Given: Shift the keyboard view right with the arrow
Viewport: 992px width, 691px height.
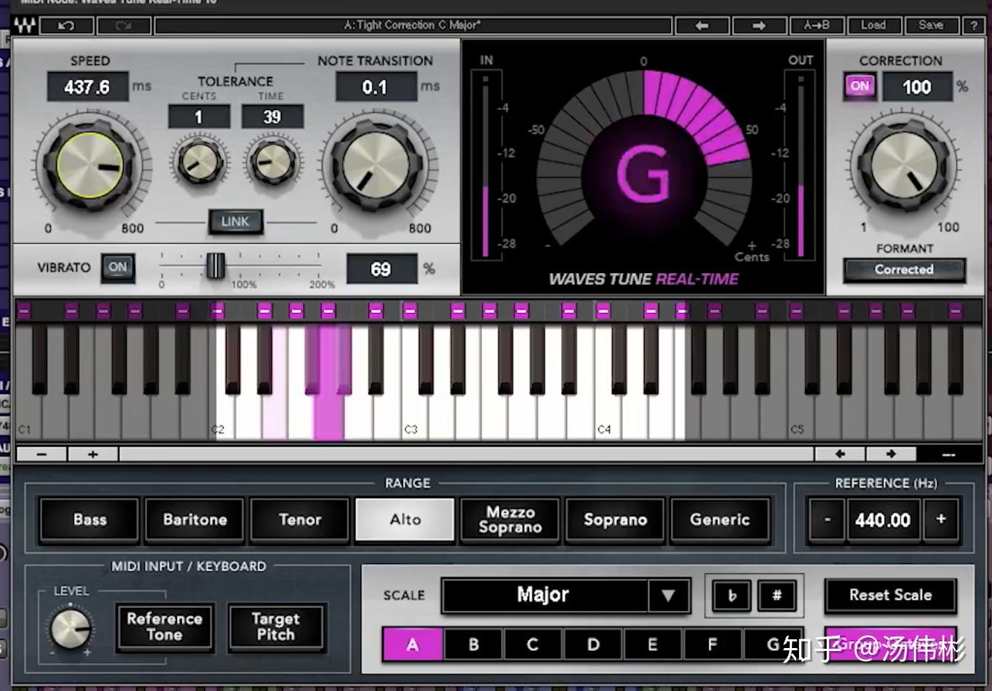Looking at the screenshot, I should (891, 454).
